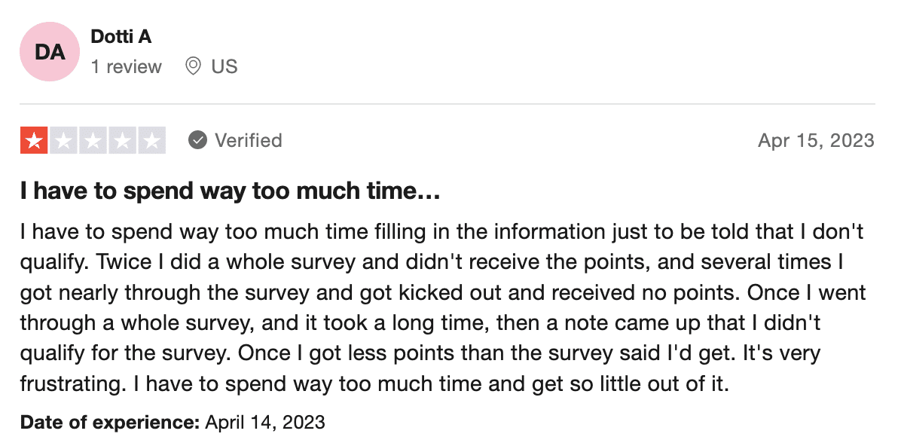Click the pink DA avatar circle
The image size is (901, 446).
pos(50,52)
